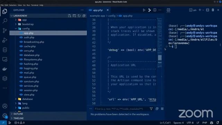This screenshot has width=222, height=125.
Task: Open the Edit menu
Action: pos(6,5)
